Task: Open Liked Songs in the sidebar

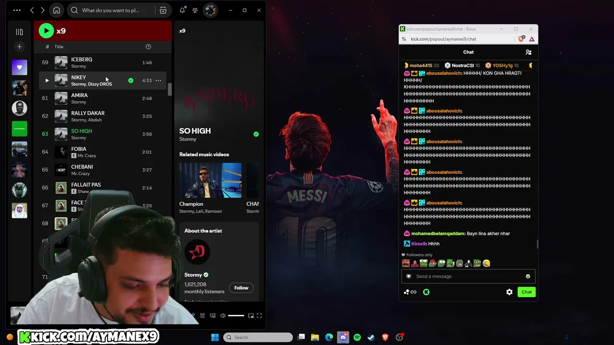Action: 20,67
